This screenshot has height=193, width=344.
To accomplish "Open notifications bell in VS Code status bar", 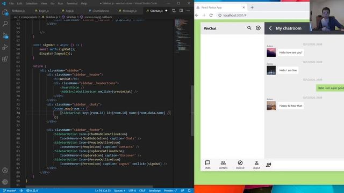I will click(189, 191).
